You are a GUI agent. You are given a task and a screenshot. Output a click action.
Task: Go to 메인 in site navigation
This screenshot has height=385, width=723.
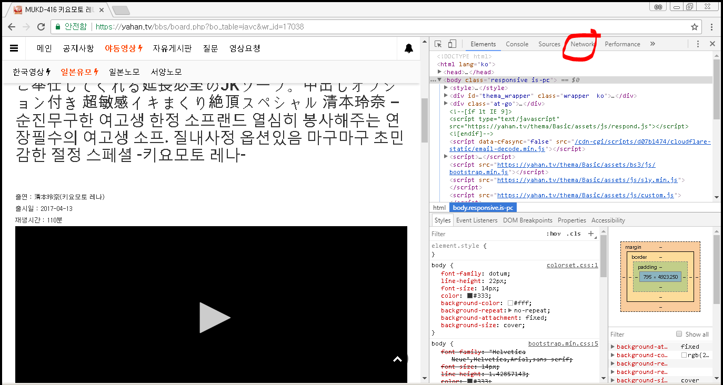44,48
